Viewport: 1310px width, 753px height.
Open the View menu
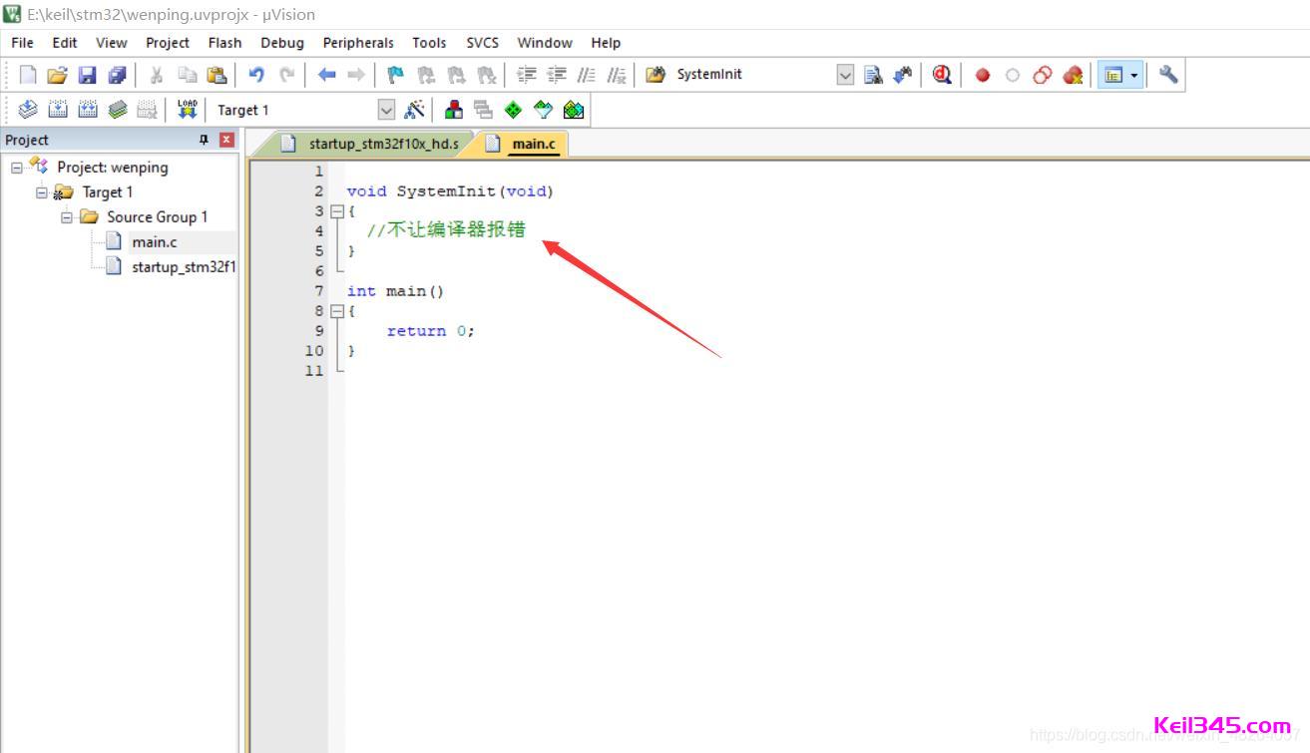click(x=112, y=43)
